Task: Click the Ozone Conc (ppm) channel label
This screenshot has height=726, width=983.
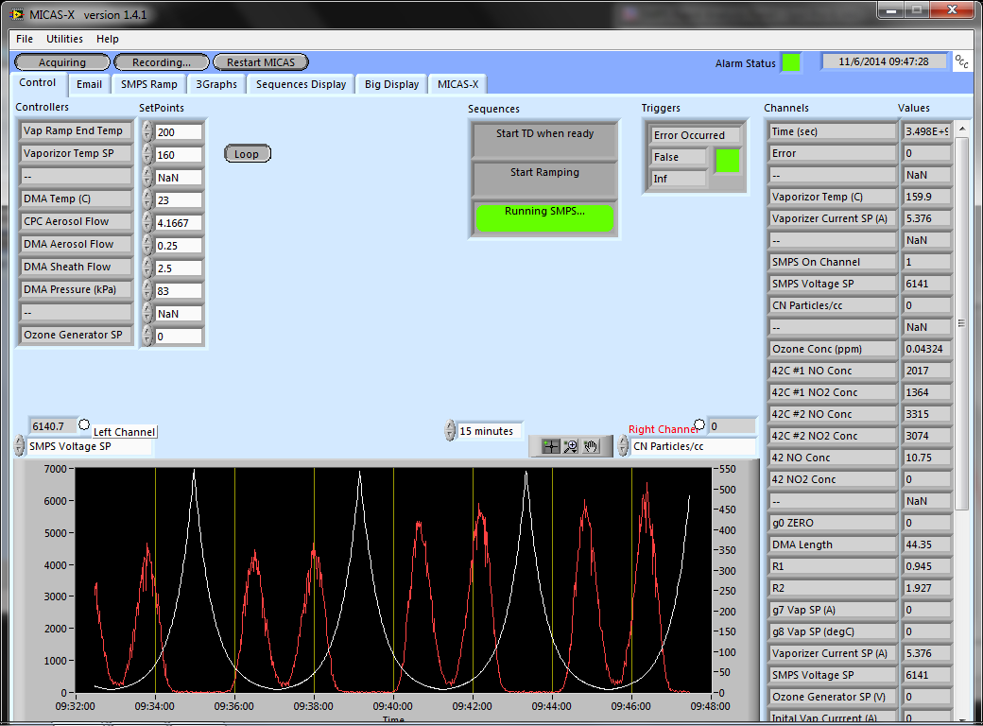Action: point(833,349)
